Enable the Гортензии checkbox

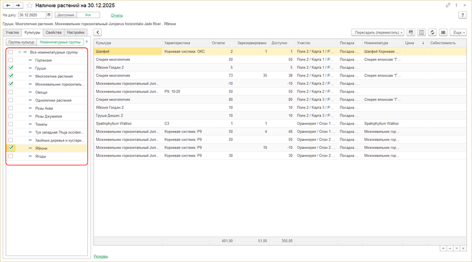(x=11, y=60)
